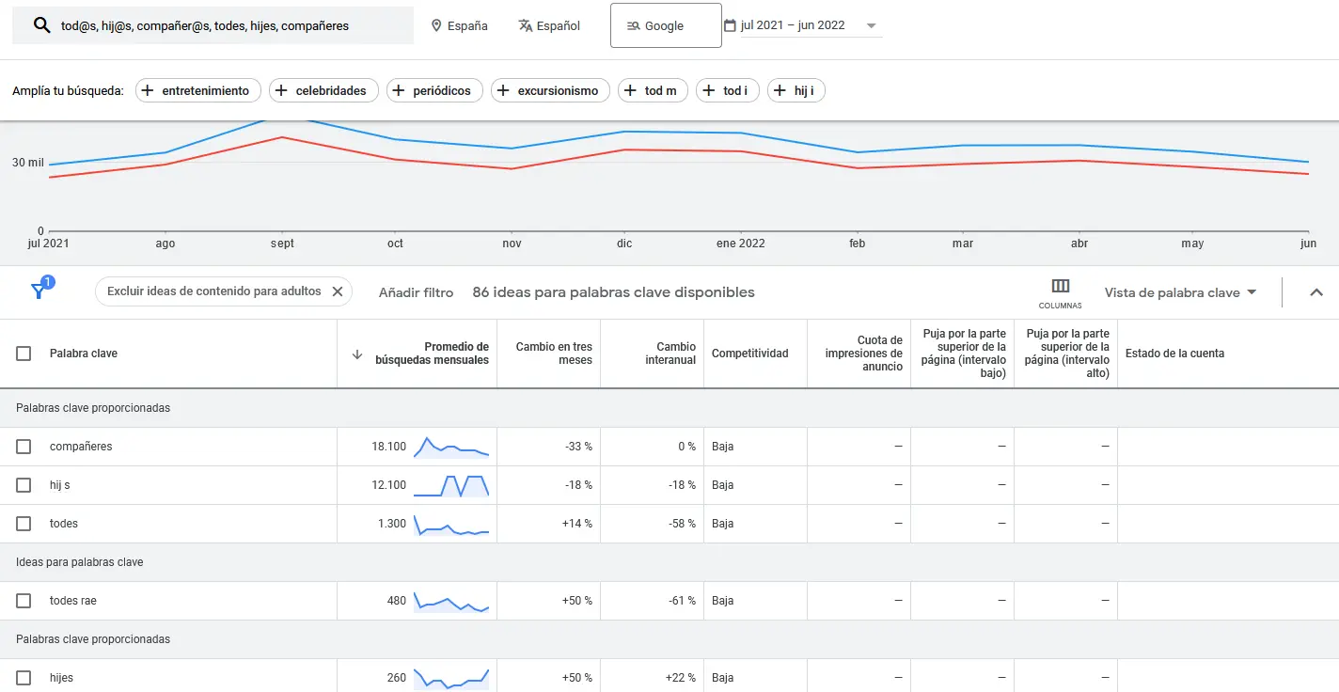Viewport: 1339px width, 692px height.
Task: Click the Añadir filtro link
Action: click(416, 292)
